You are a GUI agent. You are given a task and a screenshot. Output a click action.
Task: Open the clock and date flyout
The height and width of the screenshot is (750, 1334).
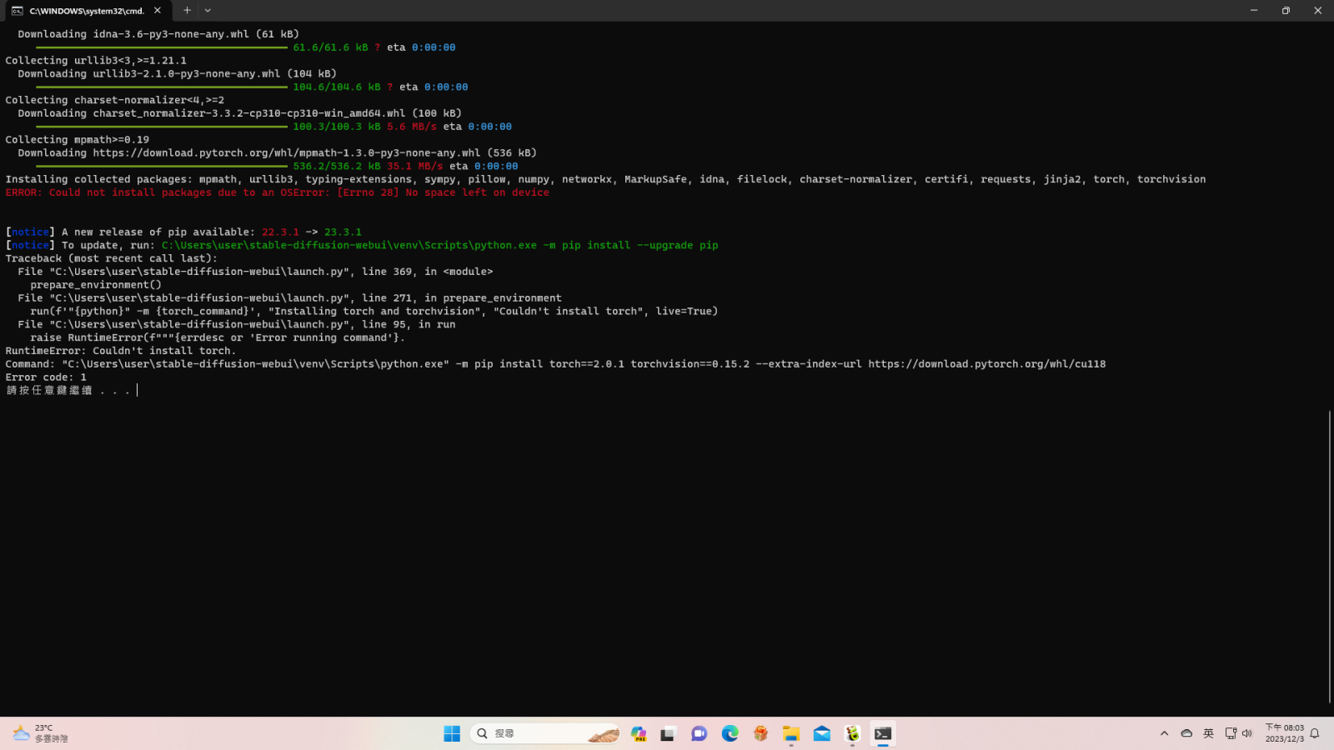pyautogui.click(x=1284, y=733)
